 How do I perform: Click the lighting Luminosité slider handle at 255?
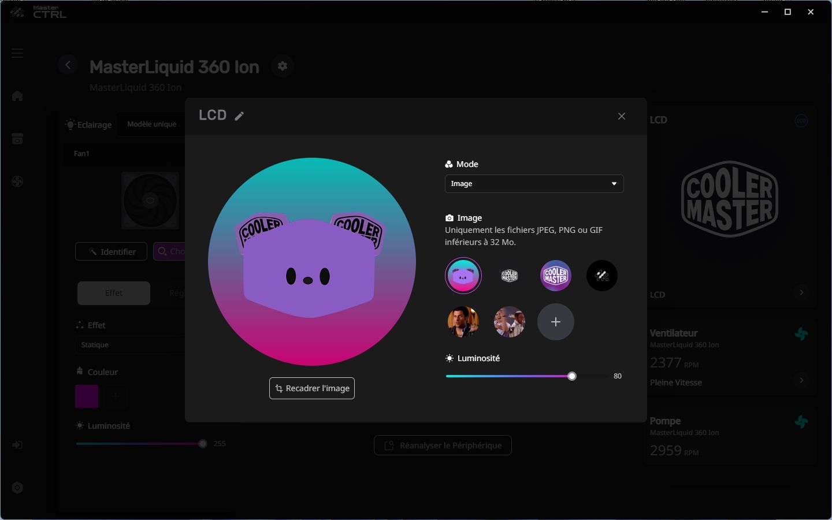tap(203, 444)
